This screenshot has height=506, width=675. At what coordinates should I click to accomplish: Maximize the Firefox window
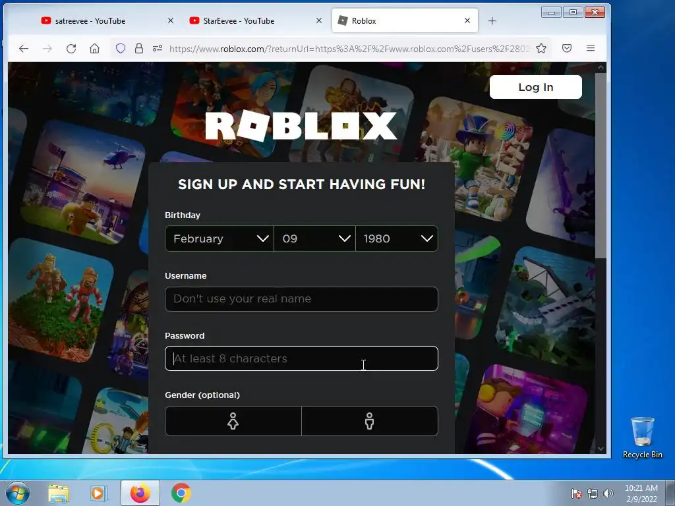pos(573,13)
